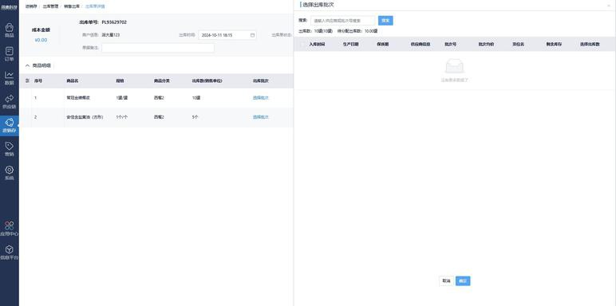Click the 取消 cancel button
The width and height of the screenshot is (616, 306).
click(x=446, y=280)
